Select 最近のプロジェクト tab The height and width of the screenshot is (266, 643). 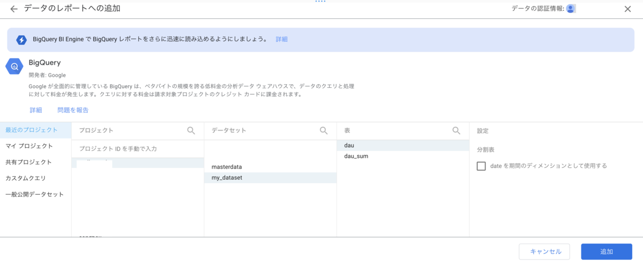tap(36, 130)
